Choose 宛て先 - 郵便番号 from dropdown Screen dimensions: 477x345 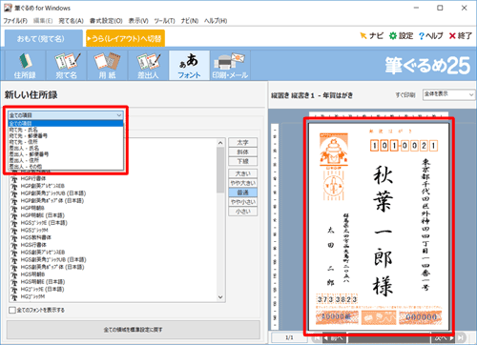tap(66, 135)
